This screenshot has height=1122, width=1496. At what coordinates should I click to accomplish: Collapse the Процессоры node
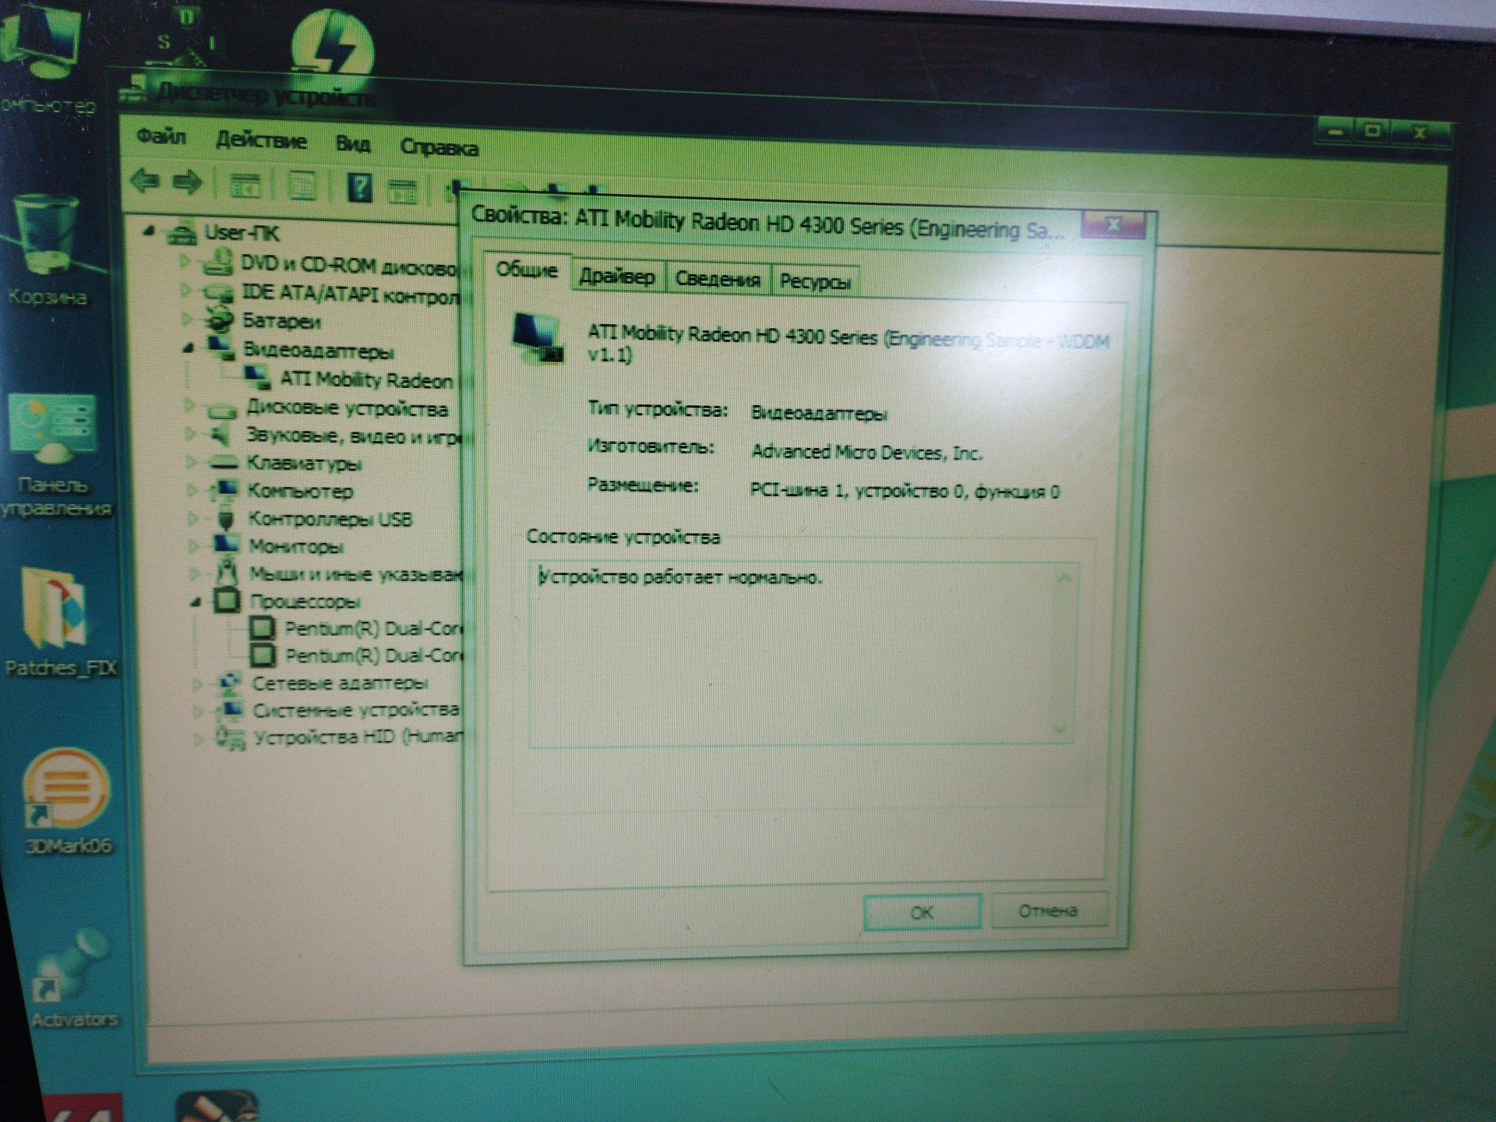196,601
